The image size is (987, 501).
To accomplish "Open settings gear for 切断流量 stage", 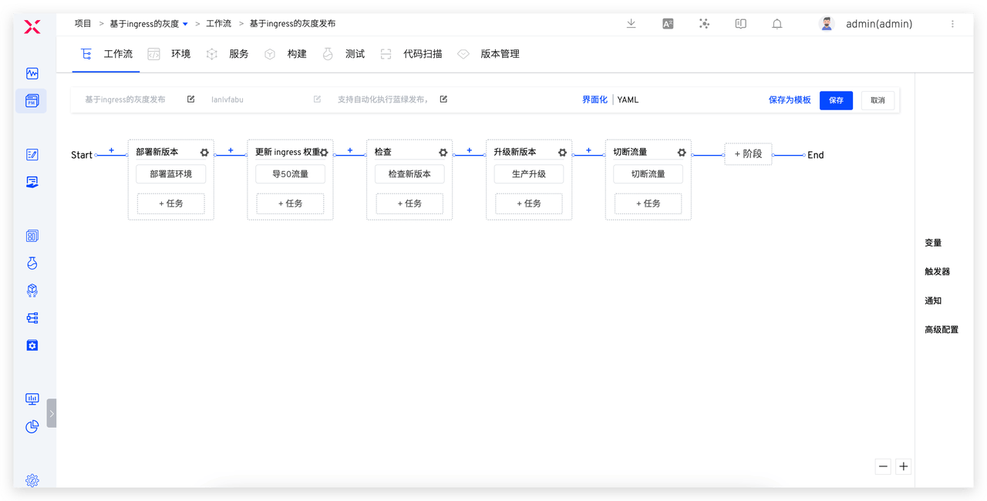I will 682,153.
